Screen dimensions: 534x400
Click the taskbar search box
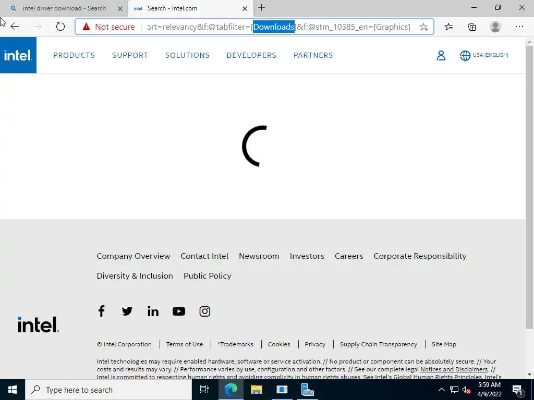[108, 390]
